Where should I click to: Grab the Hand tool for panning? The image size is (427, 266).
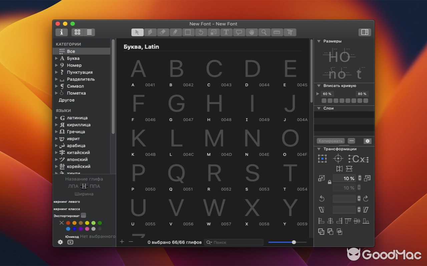(x=251, y=32)
